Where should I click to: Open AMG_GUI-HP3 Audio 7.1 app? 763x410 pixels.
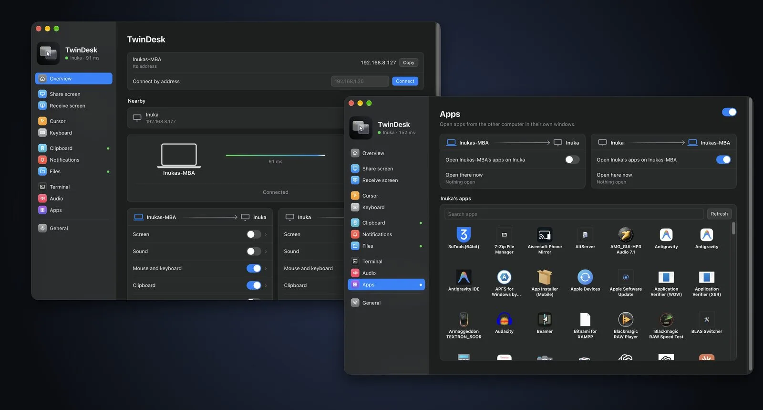pyautogui.click(x=626, y=235)
